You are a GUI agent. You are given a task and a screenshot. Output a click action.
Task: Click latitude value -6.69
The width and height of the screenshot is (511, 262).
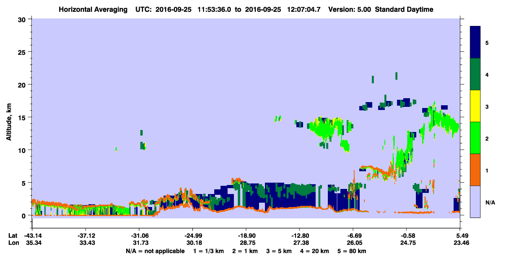[353, 236]
